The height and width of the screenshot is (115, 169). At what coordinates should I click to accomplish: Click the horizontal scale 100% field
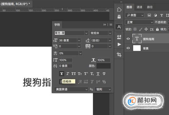point(104,60)
